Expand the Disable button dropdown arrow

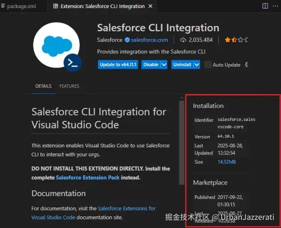(x=164, y=65)
